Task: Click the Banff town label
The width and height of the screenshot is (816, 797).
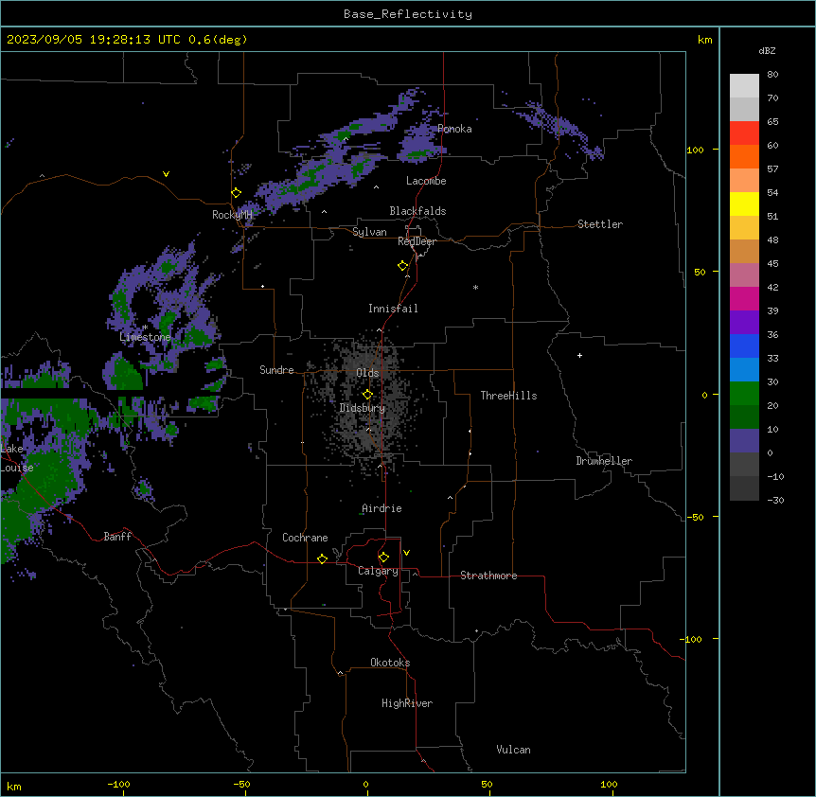Action: [x=117, y=537]
